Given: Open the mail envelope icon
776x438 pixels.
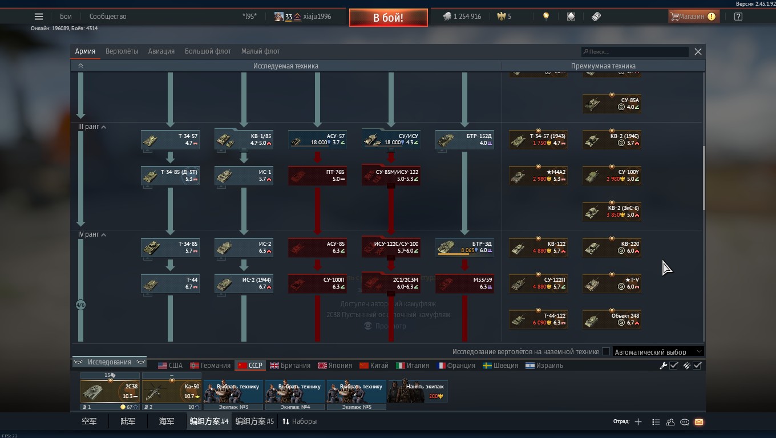Looking at the screenshot, I should click(x=699, y=422).
